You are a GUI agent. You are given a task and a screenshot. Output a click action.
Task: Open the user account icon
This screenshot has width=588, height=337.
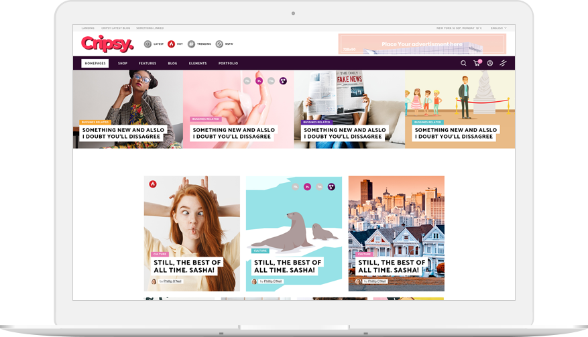coord(489,64)
